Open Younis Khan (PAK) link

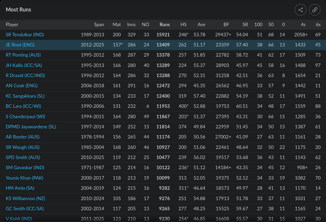tap(25, 178)
